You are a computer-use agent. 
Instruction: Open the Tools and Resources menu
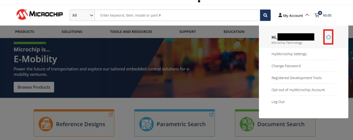(131, 32)
